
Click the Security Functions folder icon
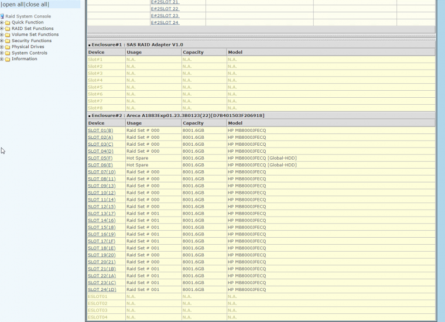8,41
